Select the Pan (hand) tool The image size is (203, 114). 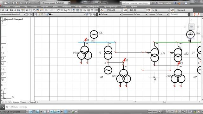click(58, 10)
